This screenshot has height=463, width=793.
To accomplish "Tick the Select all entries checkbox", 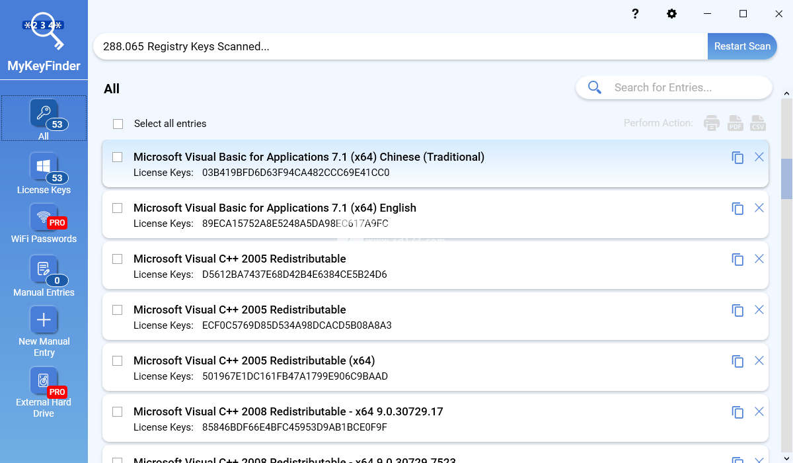I will [118, 124].
